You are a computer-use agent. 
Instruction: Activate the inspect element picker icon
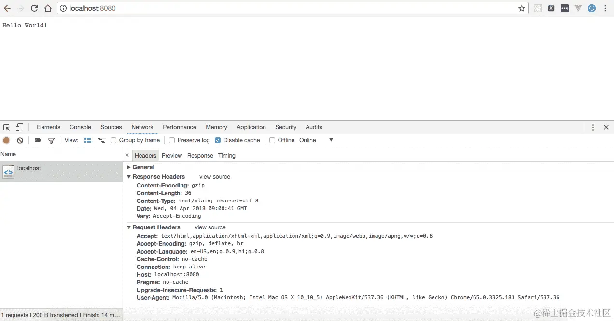(7, 127)
